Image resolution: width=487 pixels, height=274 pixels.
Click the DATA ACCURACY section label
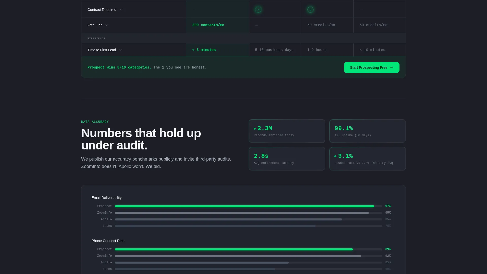coord(95,122)
